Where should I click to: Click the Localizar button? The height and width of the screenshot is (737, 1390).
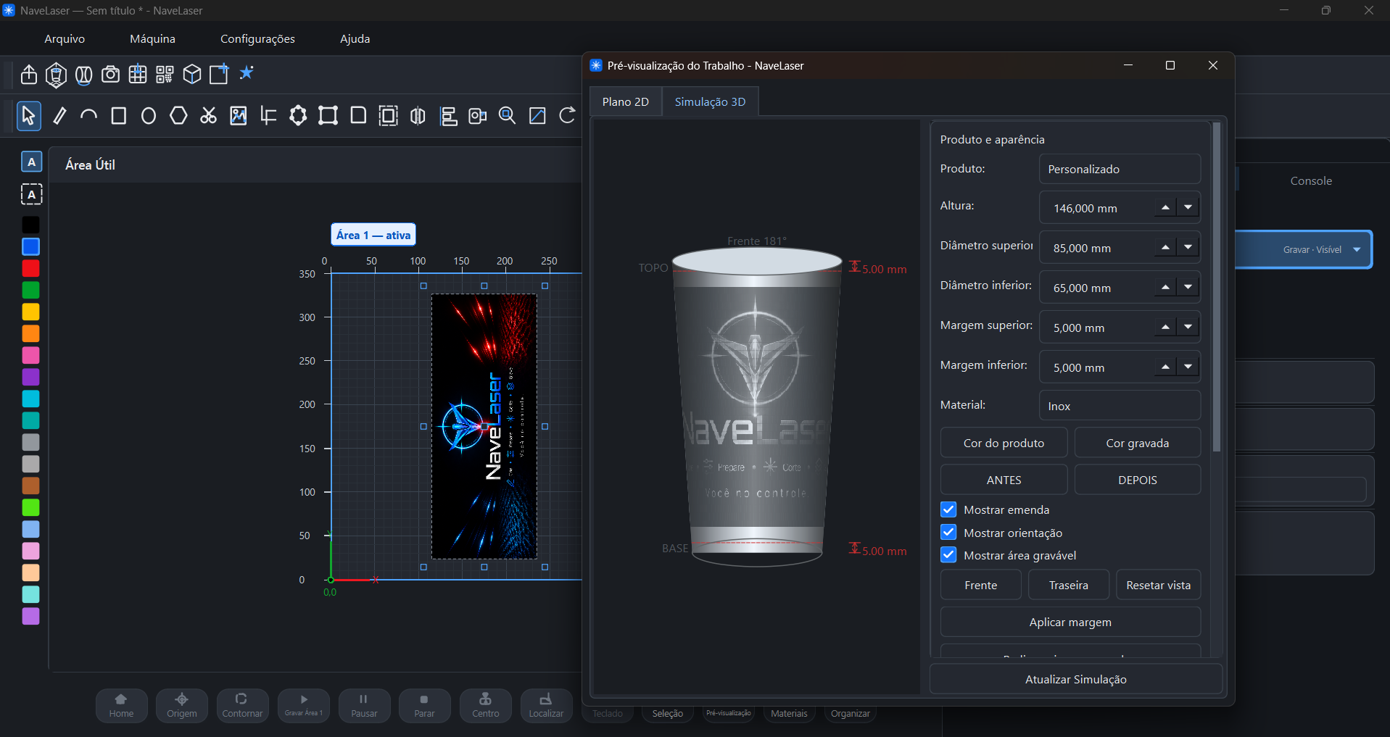547,706
